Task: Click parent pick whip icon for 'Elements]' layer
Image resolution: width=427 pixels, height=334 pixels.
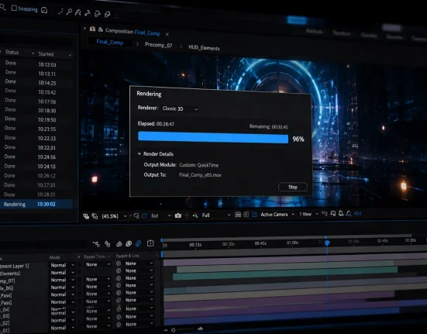Action: click(x=119, y=271)
